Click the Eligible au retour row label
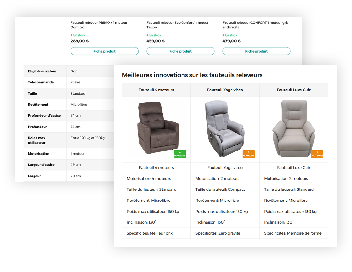 click(x=42, y=71)
